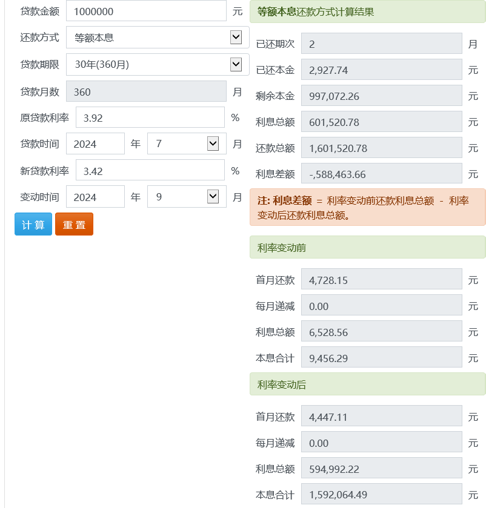Click the 重置 (reset) button
Image resolution: width=486 pixels, height=508 pixels.
point(74,224)
